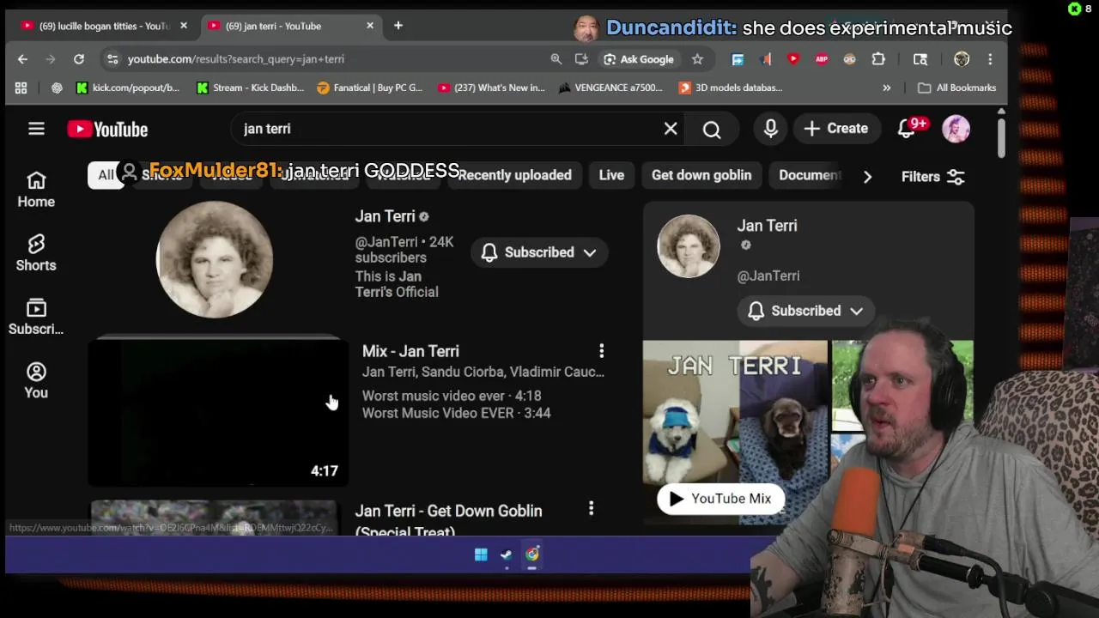Reload the page
This screenshot has width=1099, height=618.
(x=79, y=59)
